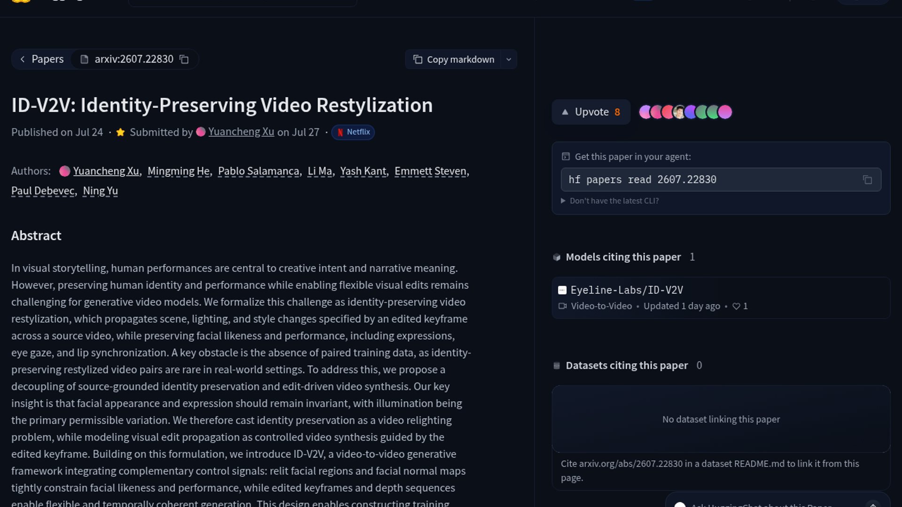Open submitter Yuancheng Xu profile link
The image size is (902, 507).
tap(241, 132)
